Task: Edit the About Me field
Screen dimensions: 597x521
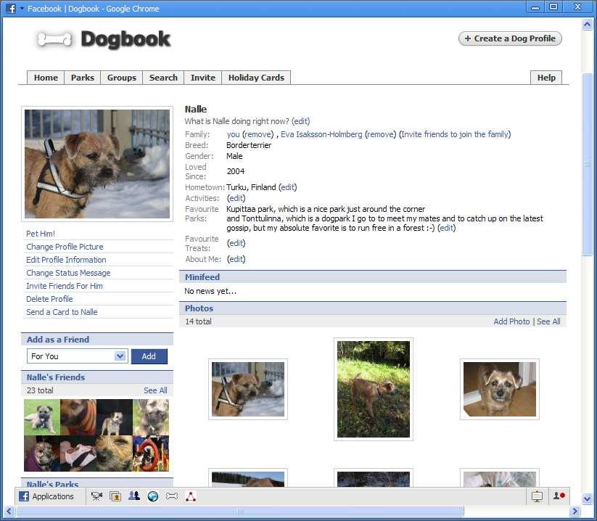Action: tap(236, 259)
